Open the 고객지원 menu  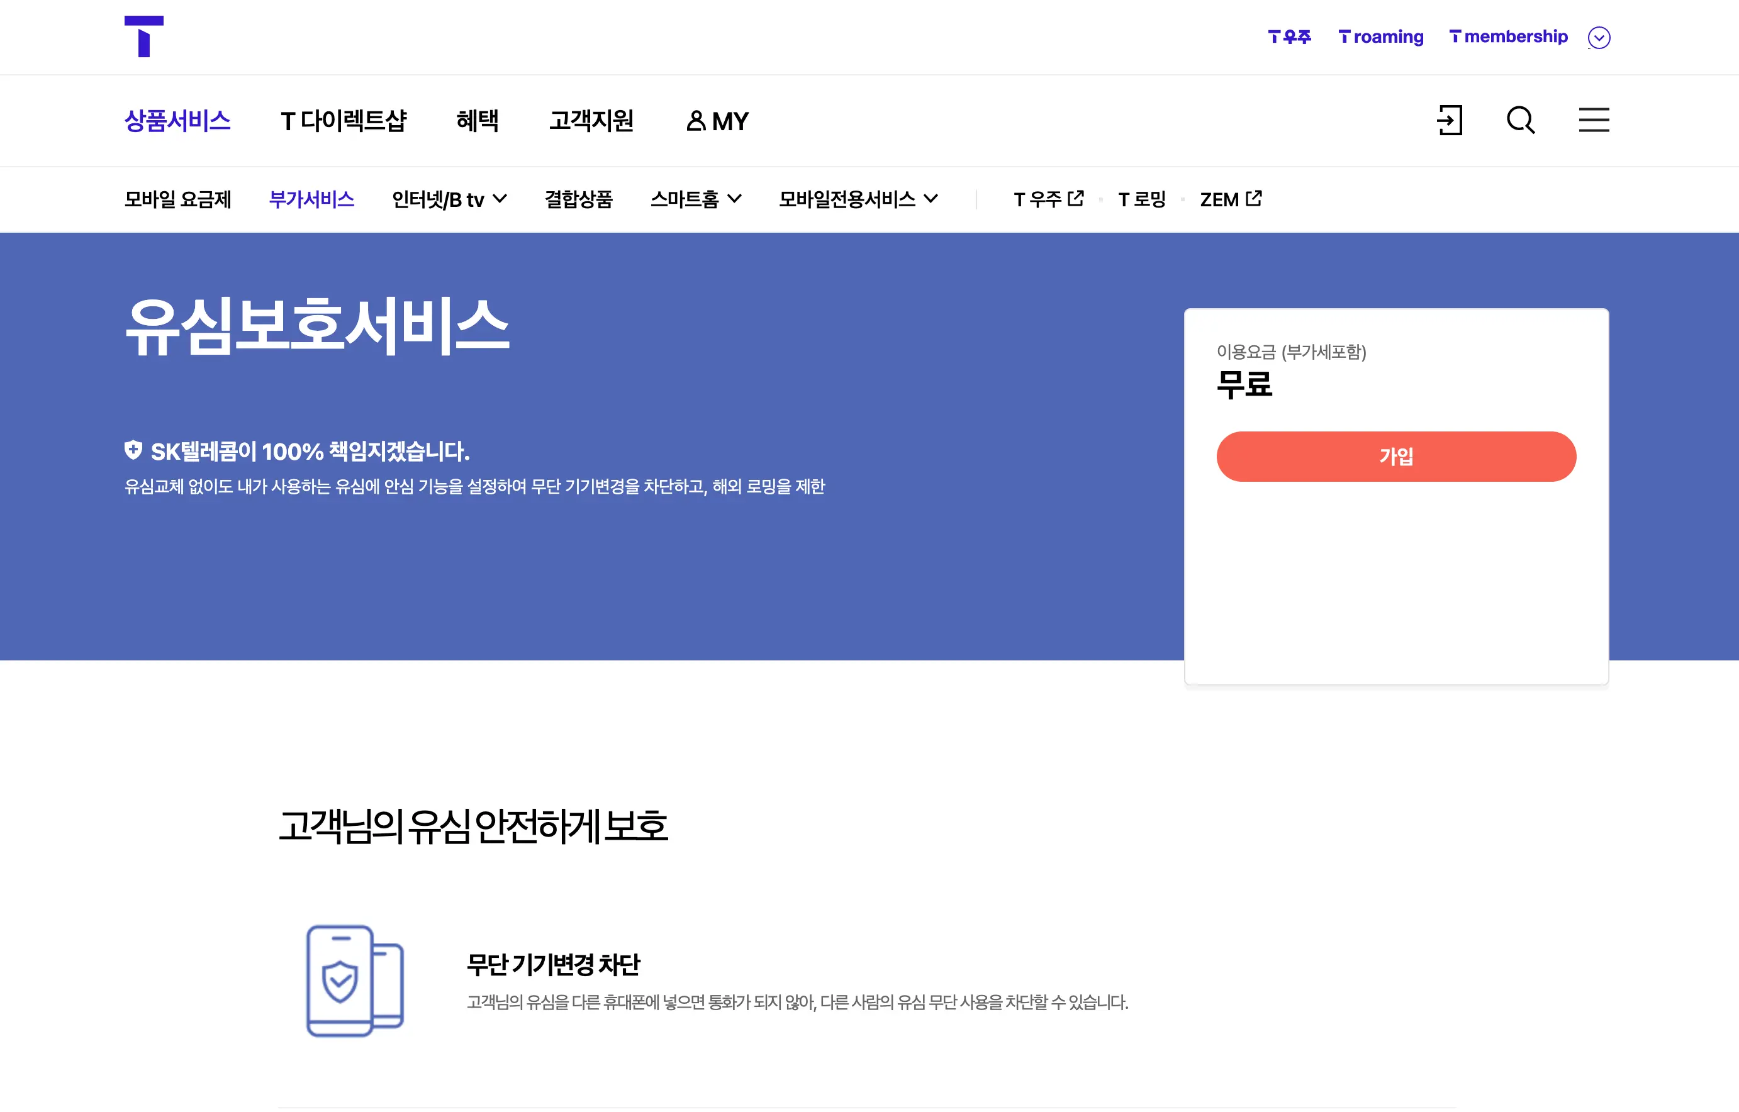[591, 121]
